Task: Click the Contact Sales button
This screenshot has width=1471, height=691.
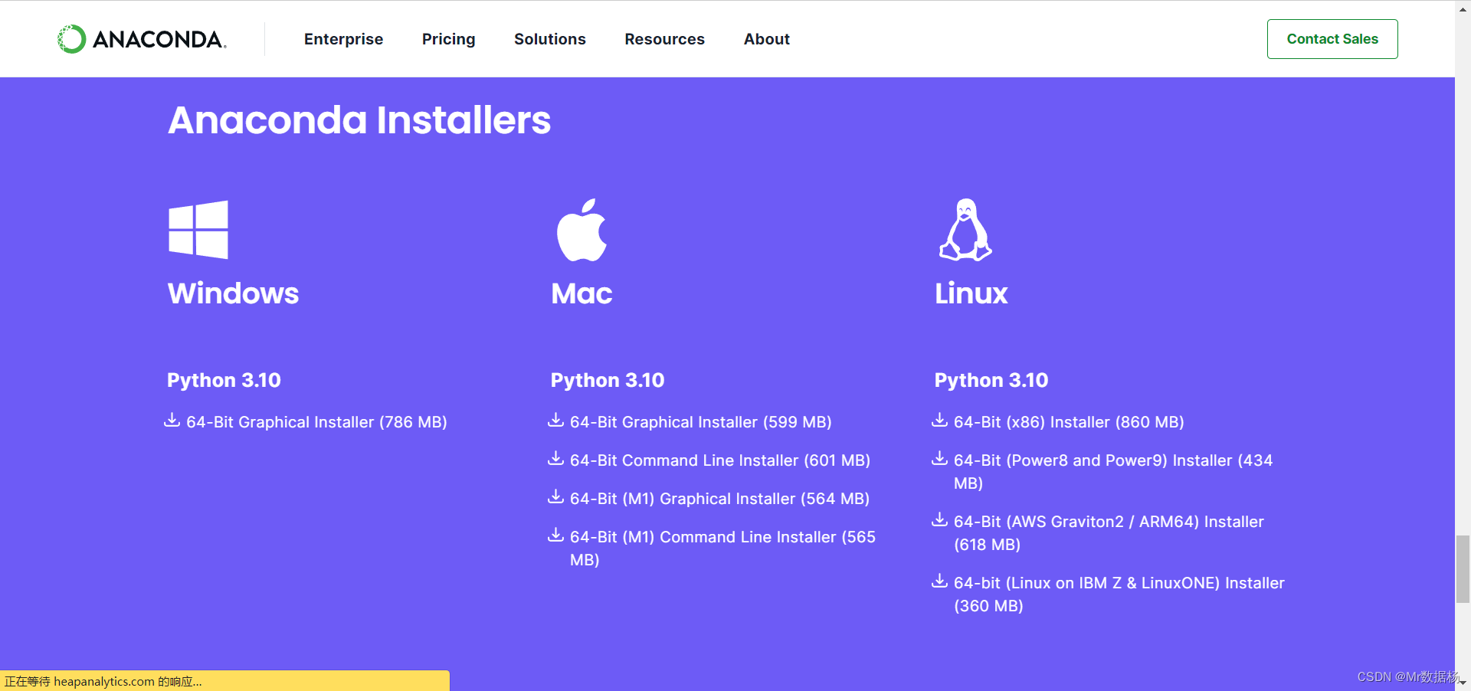Action: [x=1332, y=38]
